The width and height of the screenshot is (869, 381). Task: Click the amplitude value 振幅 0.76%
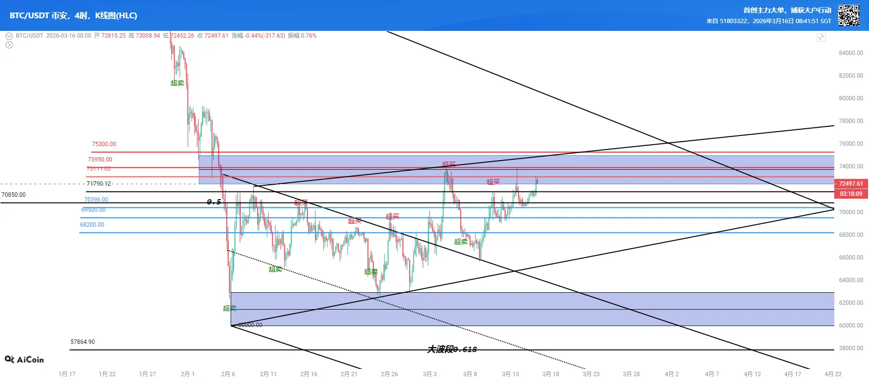302,36
